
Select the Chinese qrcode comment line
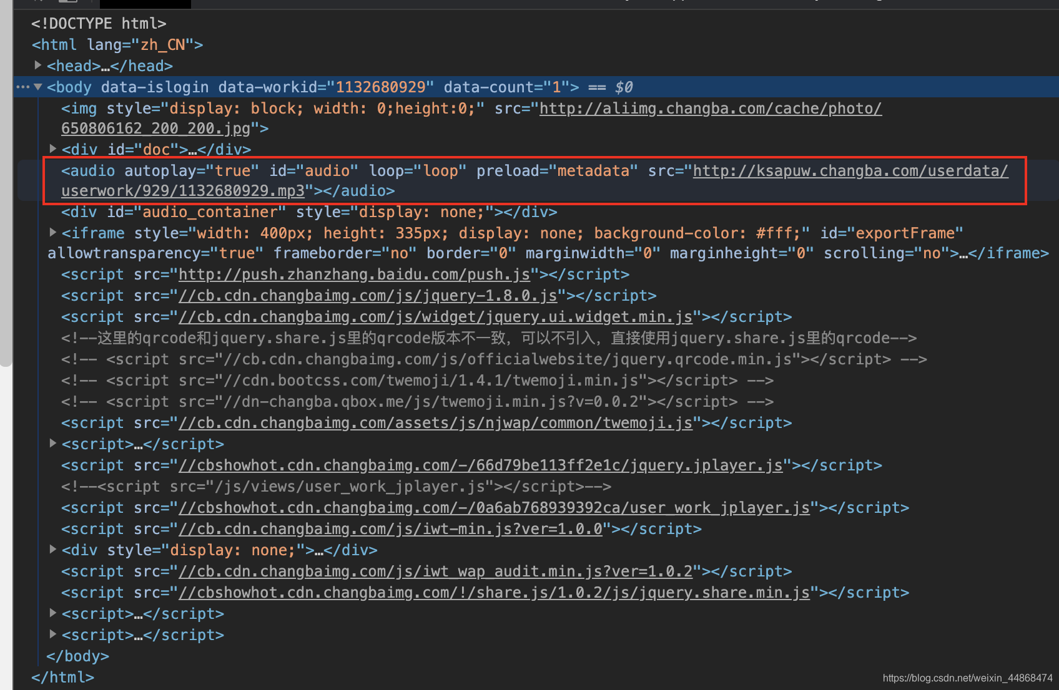(489, 338)
